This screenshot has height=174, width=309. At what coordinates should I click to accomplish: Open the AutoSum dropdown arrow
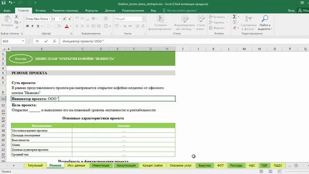point(239,17)
